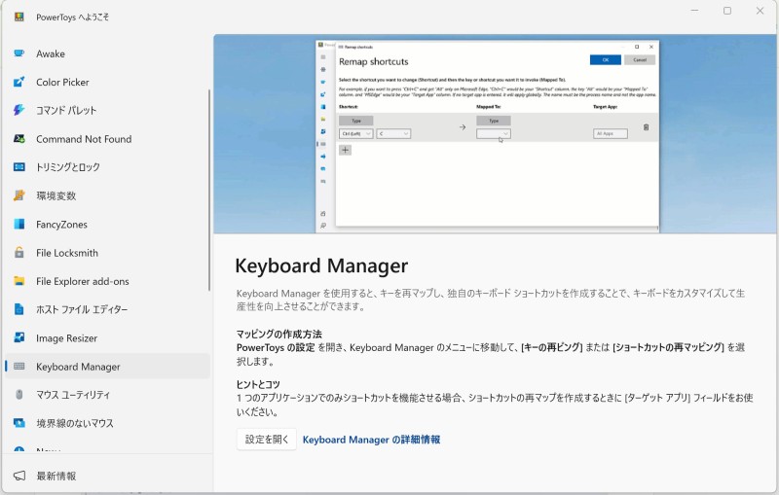
Task: Open Command Not Found in the sidebar
Action: (107, 139)
